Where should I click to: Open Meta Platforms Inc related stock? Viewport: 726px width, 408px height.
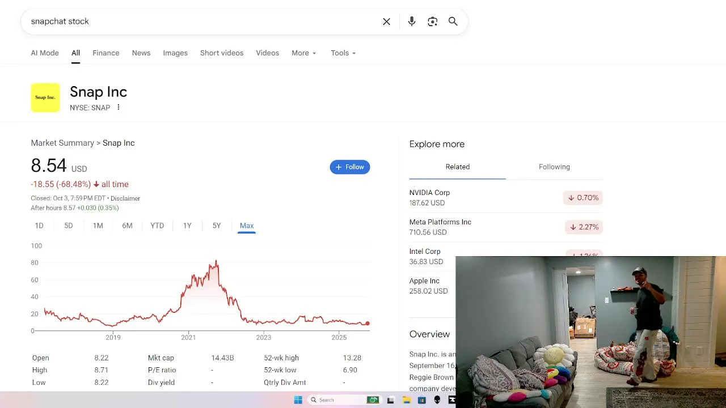pyautogui.click(x=506, y=227)
